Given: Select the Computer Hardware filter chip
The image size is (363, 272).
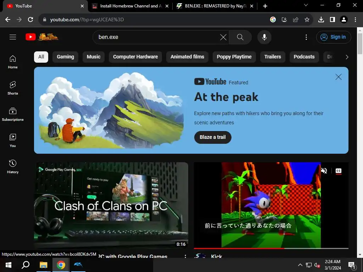Looking at the screenshot, I should click(x=135, y=57).
